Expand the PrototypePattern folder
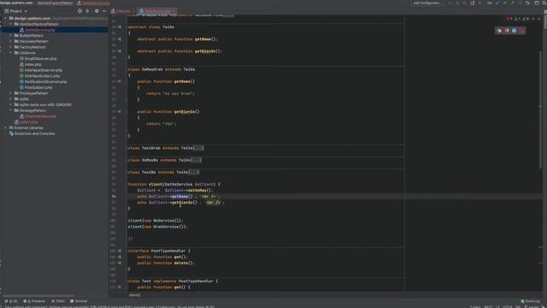 [x=11, y=93]
